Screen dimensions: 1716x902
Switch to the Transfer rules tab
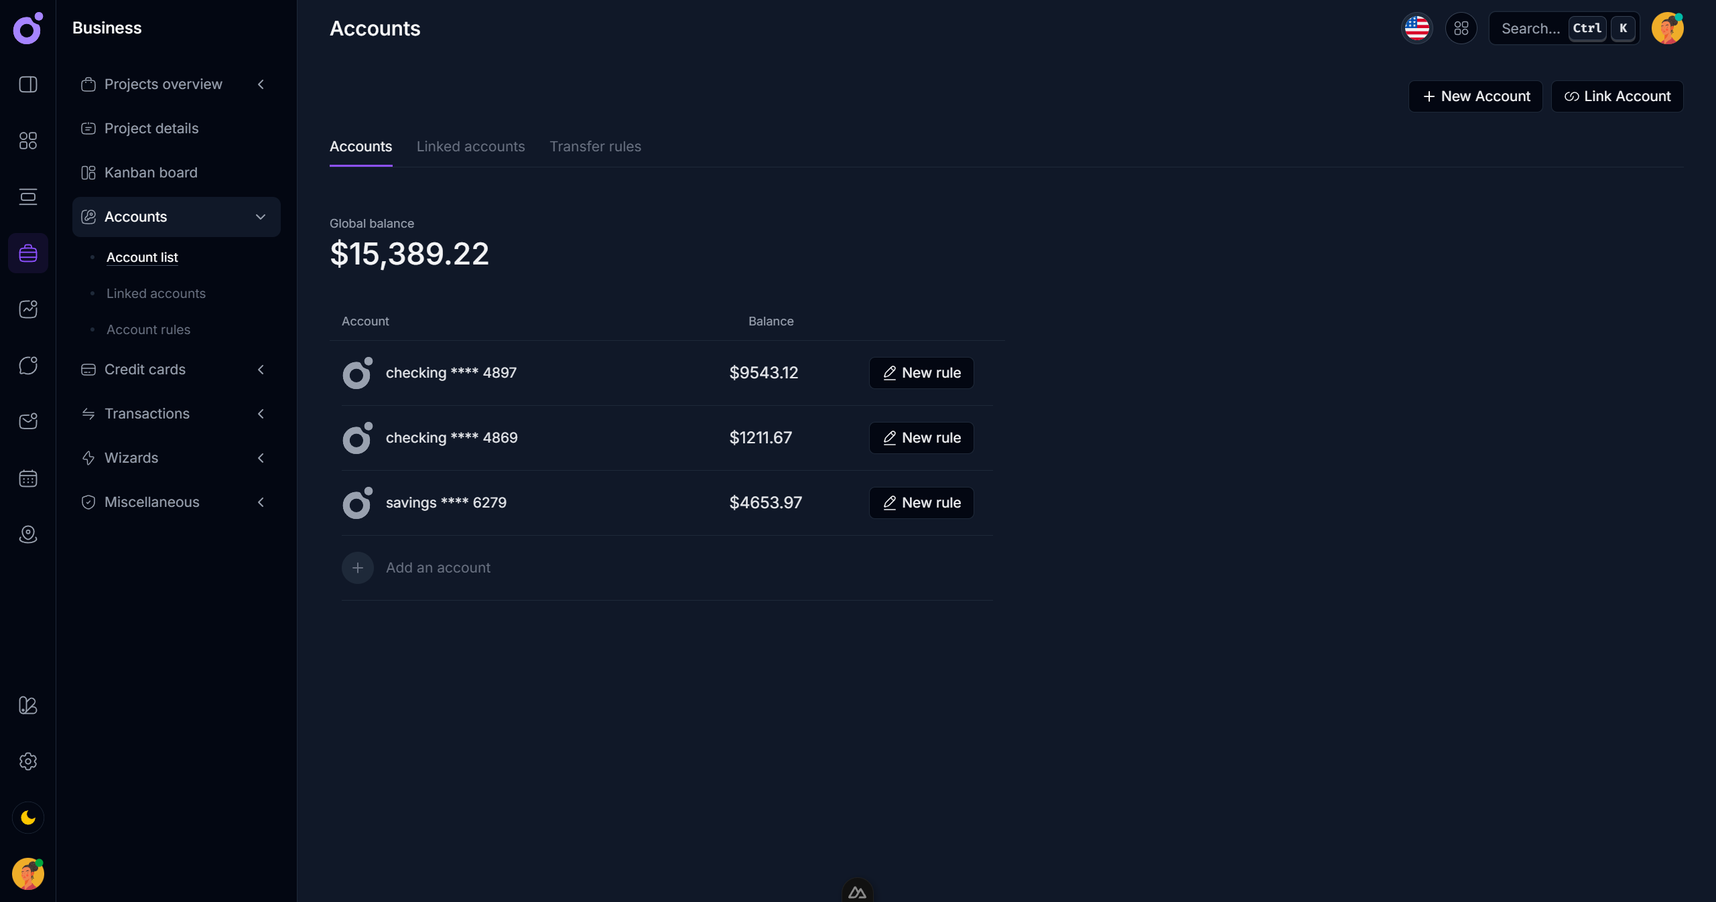coord(595,147)
